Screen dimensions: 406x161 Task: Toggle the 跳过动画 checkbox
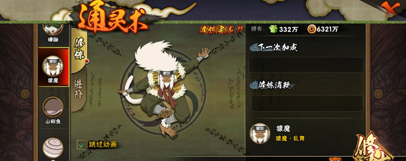82,145
